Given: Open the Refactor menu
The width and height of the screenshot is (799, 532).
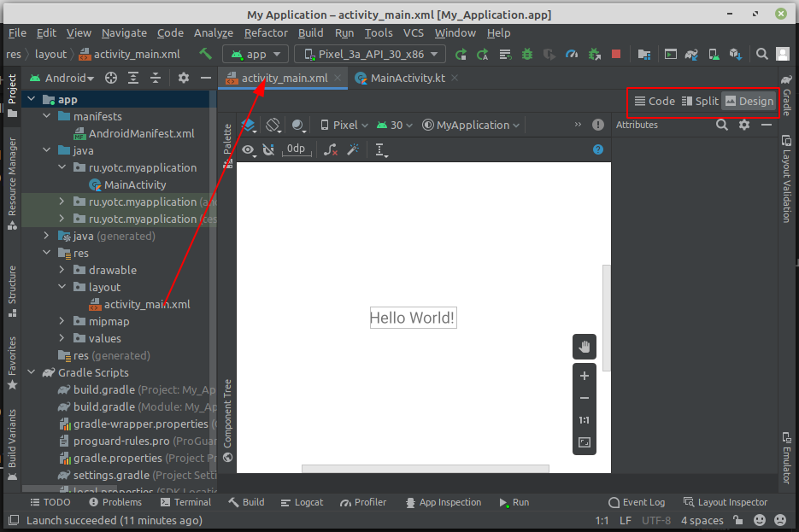Looking at the screenshot, I should pyautogui.click(x=266, y=32).
